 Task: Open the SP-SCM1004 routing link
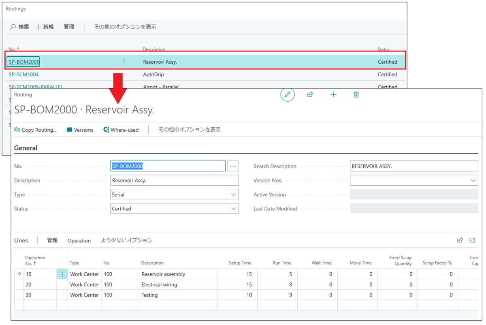point(24,74)
